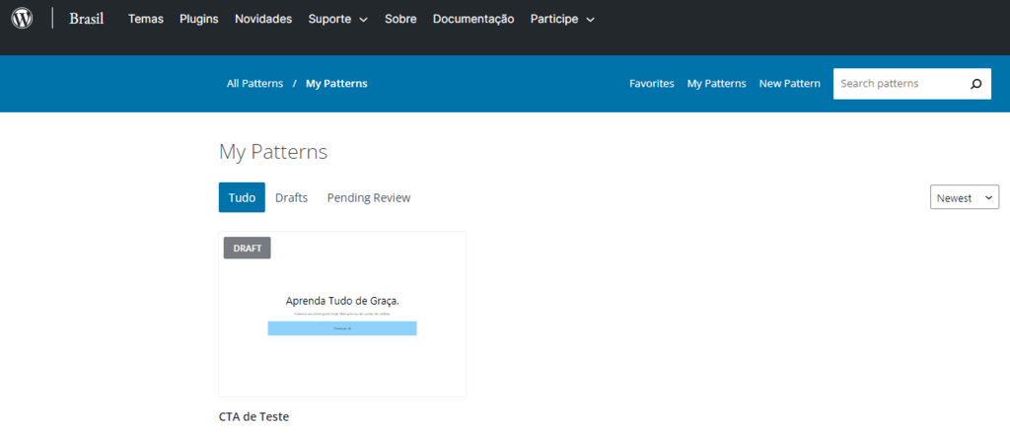Open the Aprenda Tudo de Graça pattern thumbnail
Screen dimensions: 1010x433
click(342, 314)
